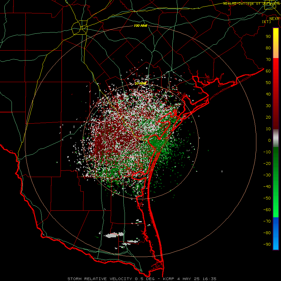Click the gray zero-velocity color bar segment

[276, 138]
